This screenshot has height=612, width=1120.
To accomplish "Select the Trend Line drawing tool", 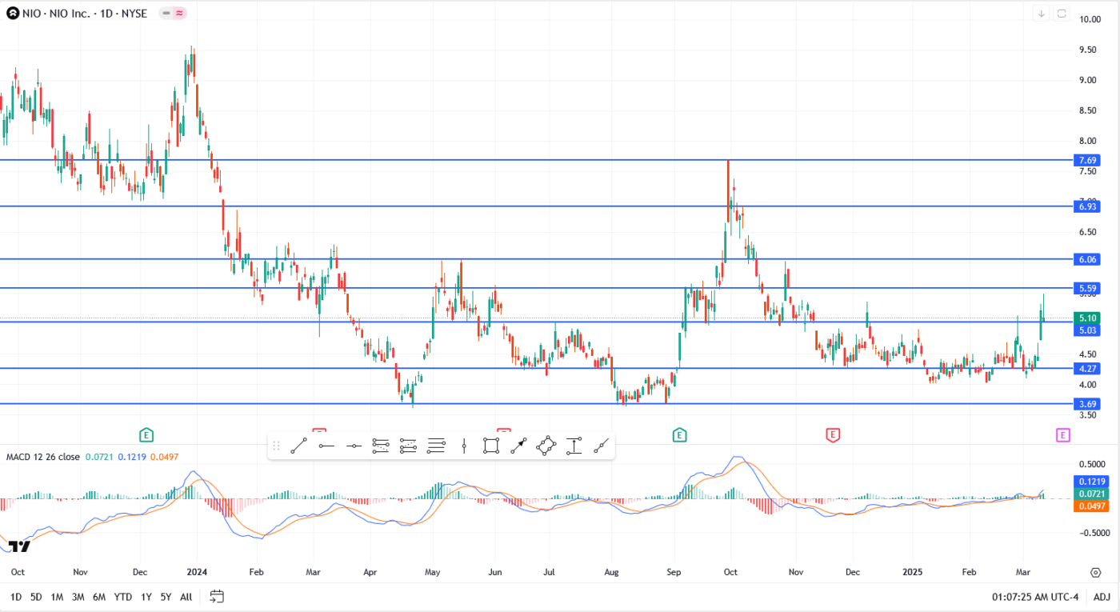I will tap(298, 446).
